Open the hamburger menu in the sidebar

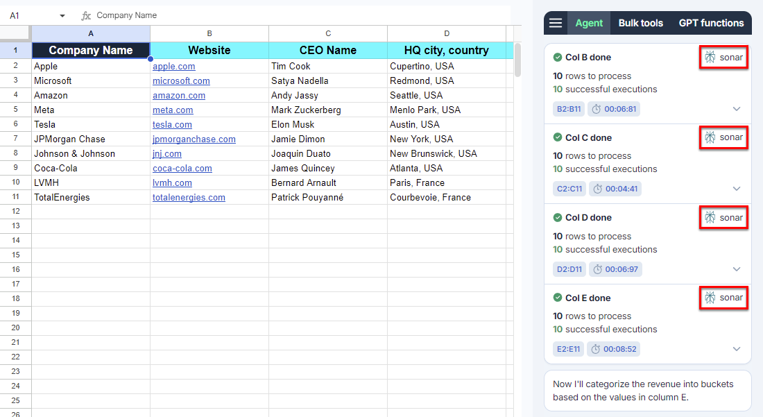(556, 23)
